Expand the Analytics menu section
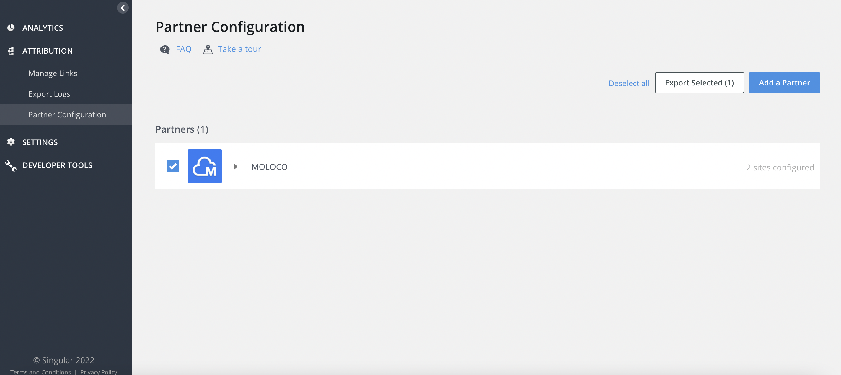Screen dimensions: 841x375 [x=43, y=28]
